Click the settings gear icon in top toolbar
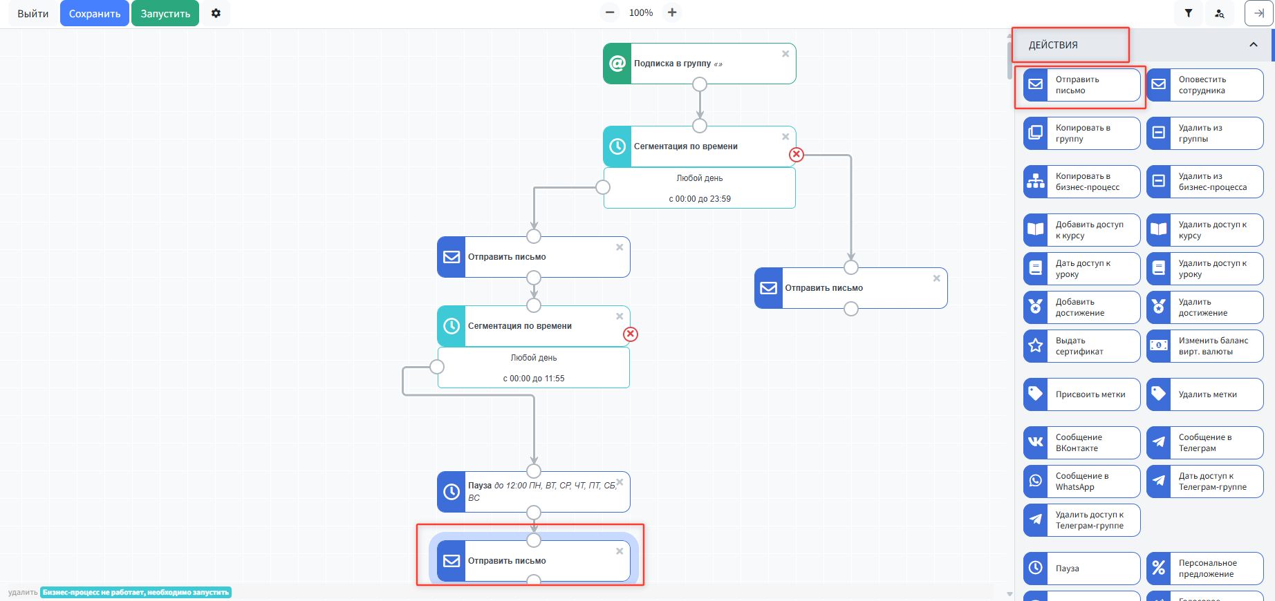 pos(216,13)
